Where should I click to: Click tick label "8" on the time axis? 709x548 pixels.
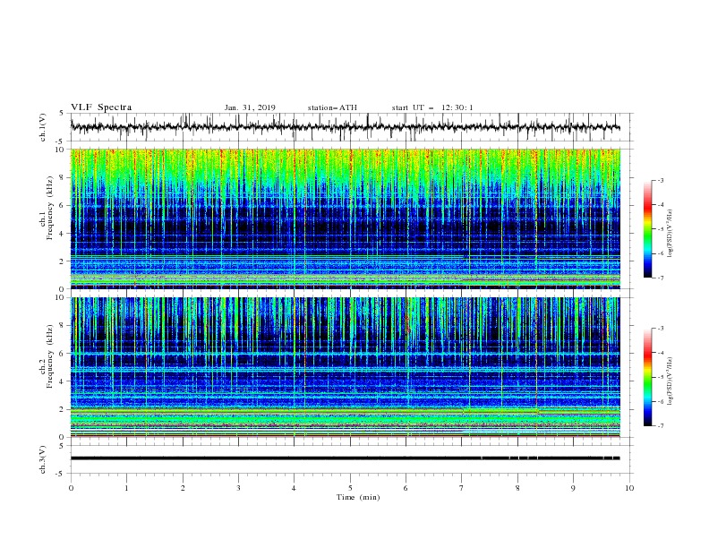(x=517, y=488)
